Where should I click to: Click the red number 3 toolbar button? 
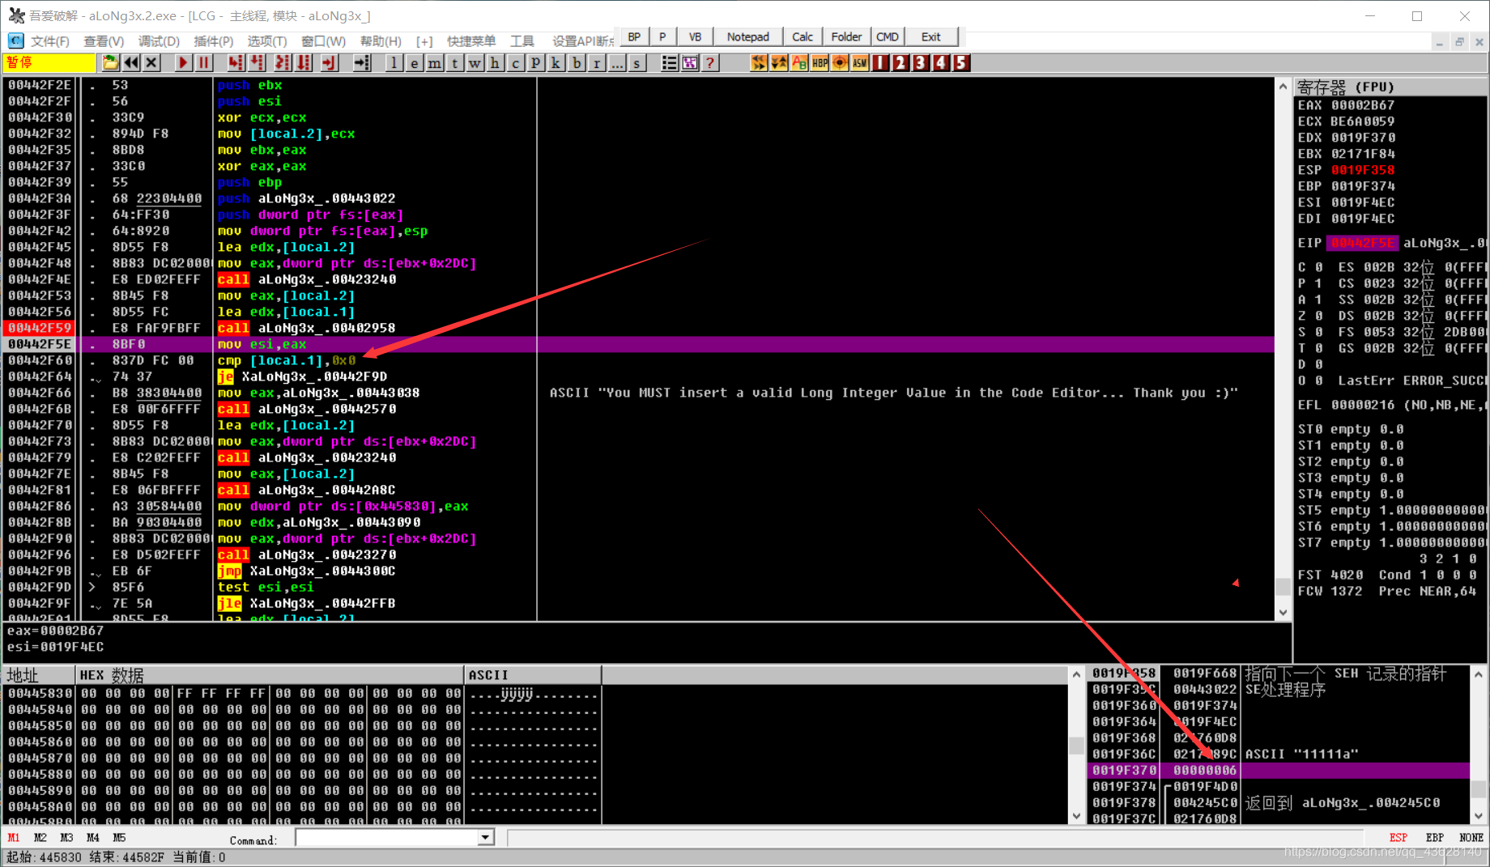click(x=921, y=62)
